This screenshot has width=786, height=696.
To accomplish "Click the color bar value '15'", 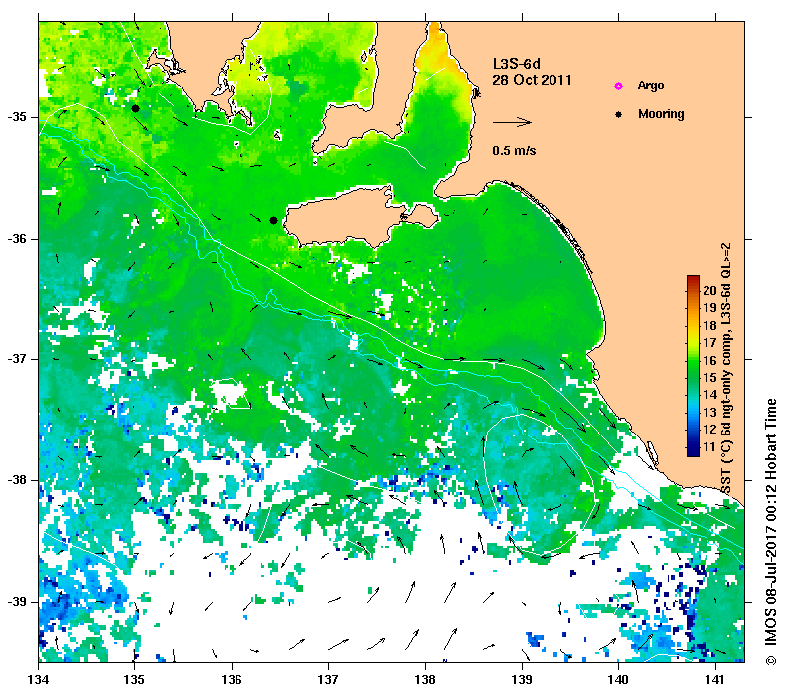I will [x=709, y=377].
